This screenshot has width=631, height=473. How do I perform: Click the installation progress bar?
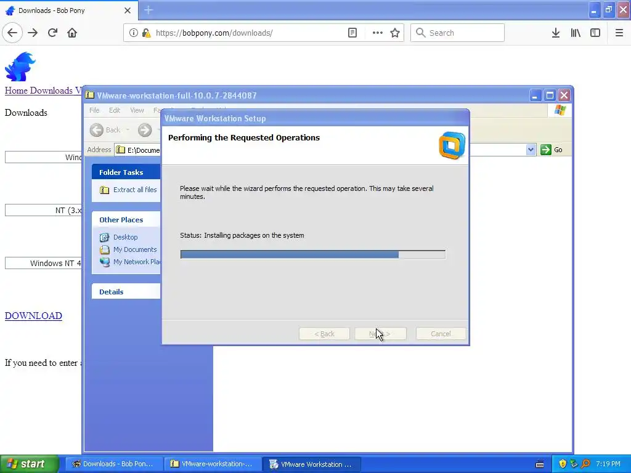pos(312,254)
